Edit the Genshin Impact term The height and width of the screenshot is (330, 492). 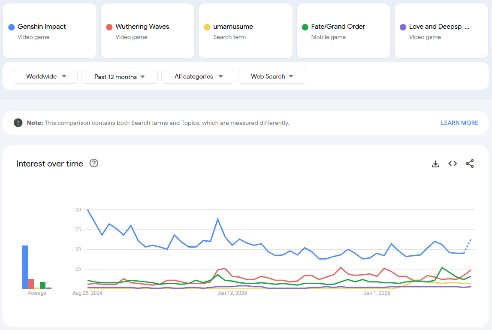[50, 31]
